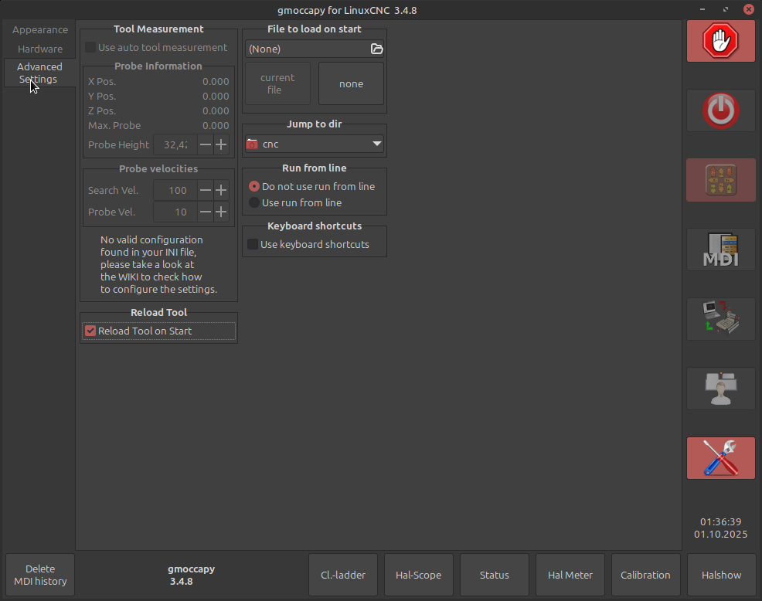Open the File to load on start chooser

point(308,49)
